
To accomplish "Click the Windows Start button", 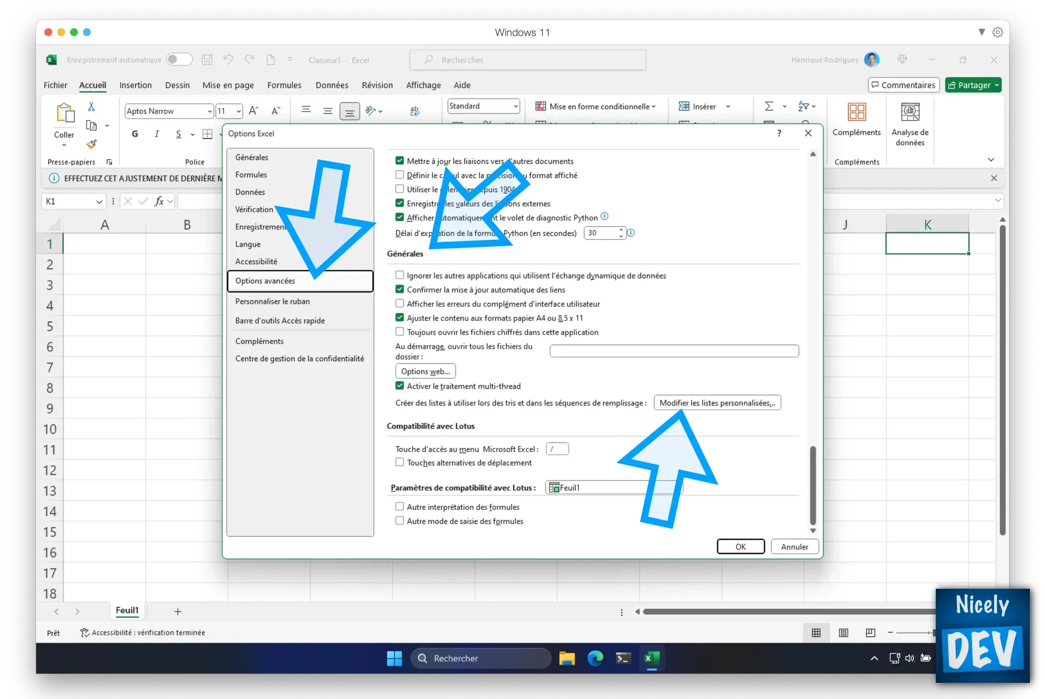I will [x=394, y=658].
